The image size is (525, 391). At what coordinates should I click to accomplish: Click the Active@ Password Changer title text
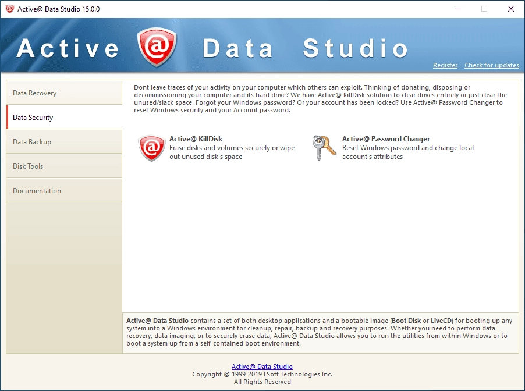[x=386, y=139]
